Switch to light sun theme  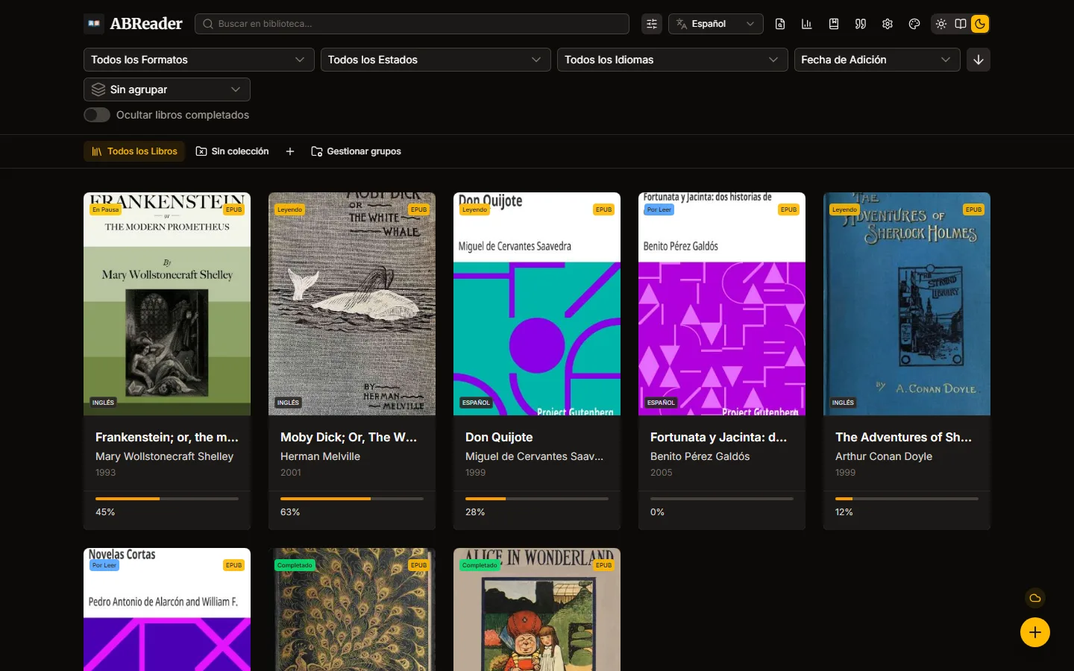coord(941,24)
